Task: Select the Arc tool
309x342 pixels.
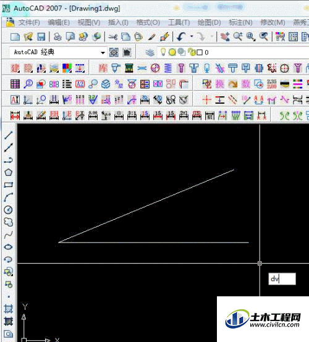Action: point(9,198)
